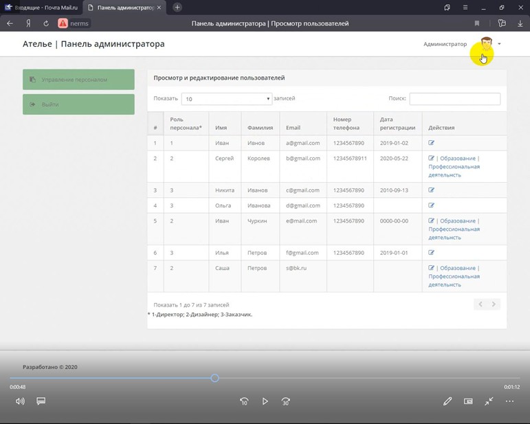
Task: Open the browser hamburger menu
Action: tap(465, 7)
